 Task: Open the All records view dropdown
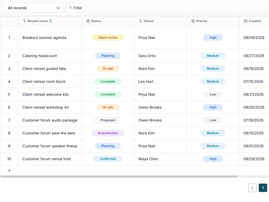click(x=34, y=8)
